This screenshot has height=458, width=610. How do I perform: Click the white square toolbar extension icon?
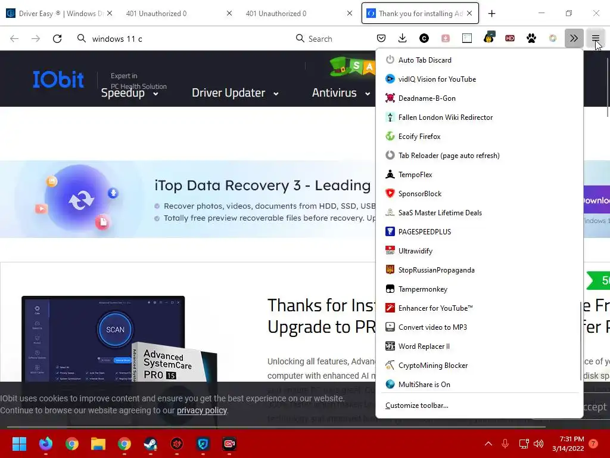click(x=467, y=38)
